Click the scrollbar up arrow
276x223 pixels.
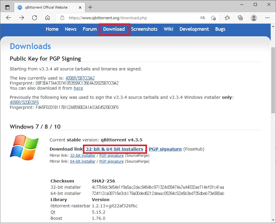pos(273,26)
